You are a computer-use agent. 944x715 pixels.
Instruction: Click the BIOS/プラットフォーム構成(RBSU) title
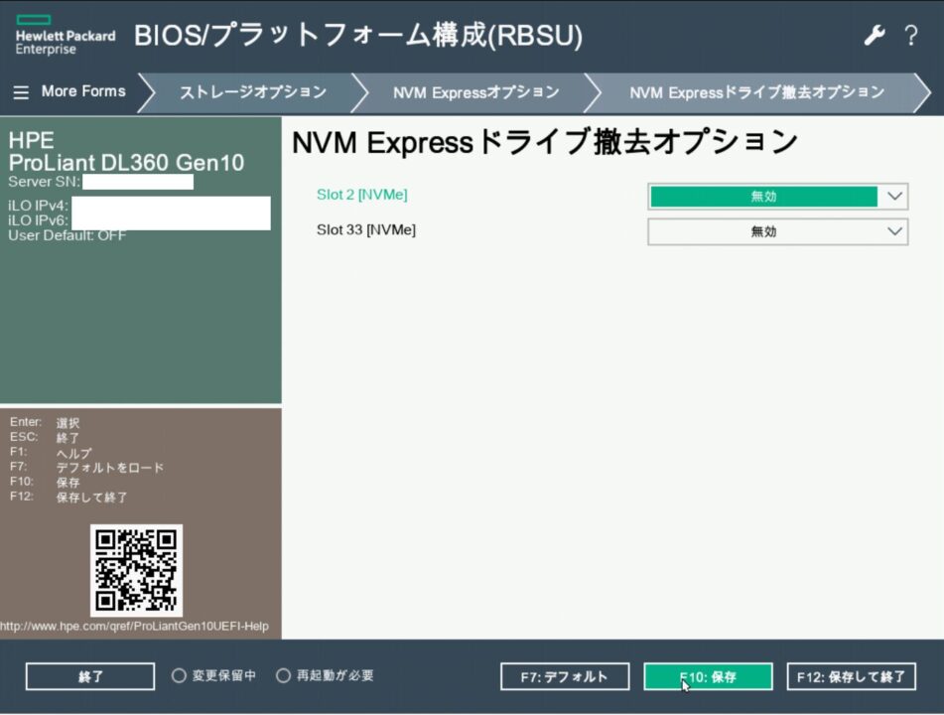358,35
